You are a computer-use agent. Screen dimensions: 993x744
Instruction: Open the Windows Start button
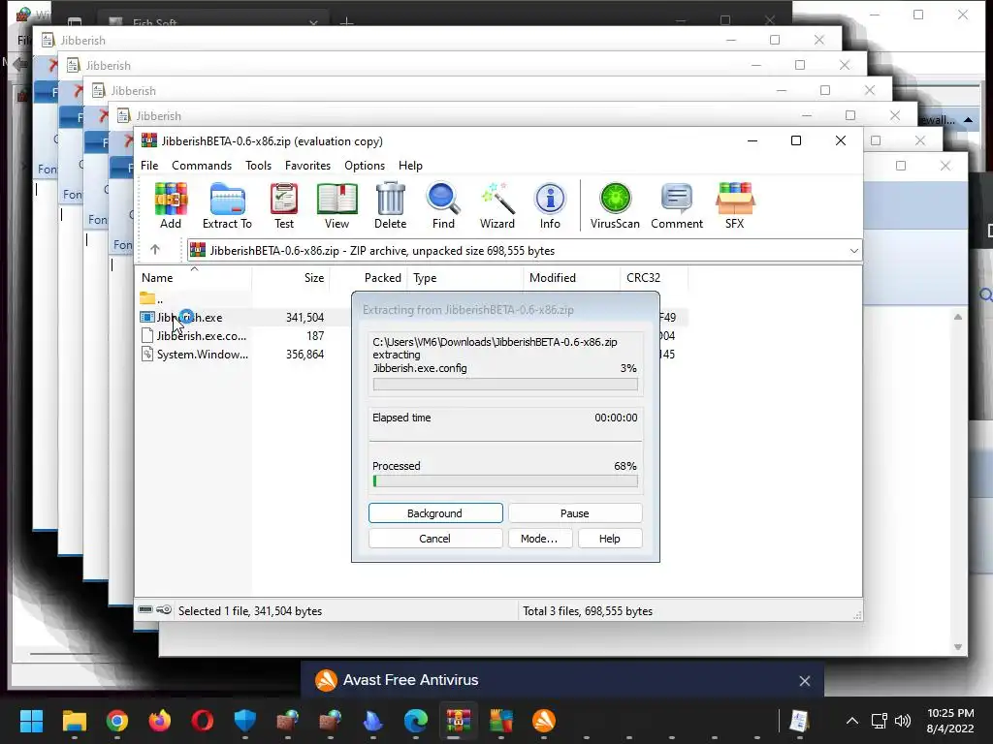pos(31,721)
